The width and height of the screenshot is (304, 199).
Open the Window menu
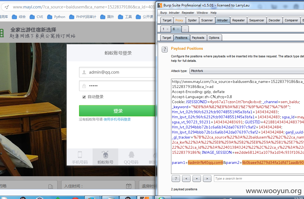tap(202, 13)
